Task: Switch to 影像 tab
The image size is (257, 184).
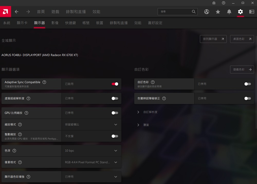Action: pyautogui.click(x=55, y=23)
